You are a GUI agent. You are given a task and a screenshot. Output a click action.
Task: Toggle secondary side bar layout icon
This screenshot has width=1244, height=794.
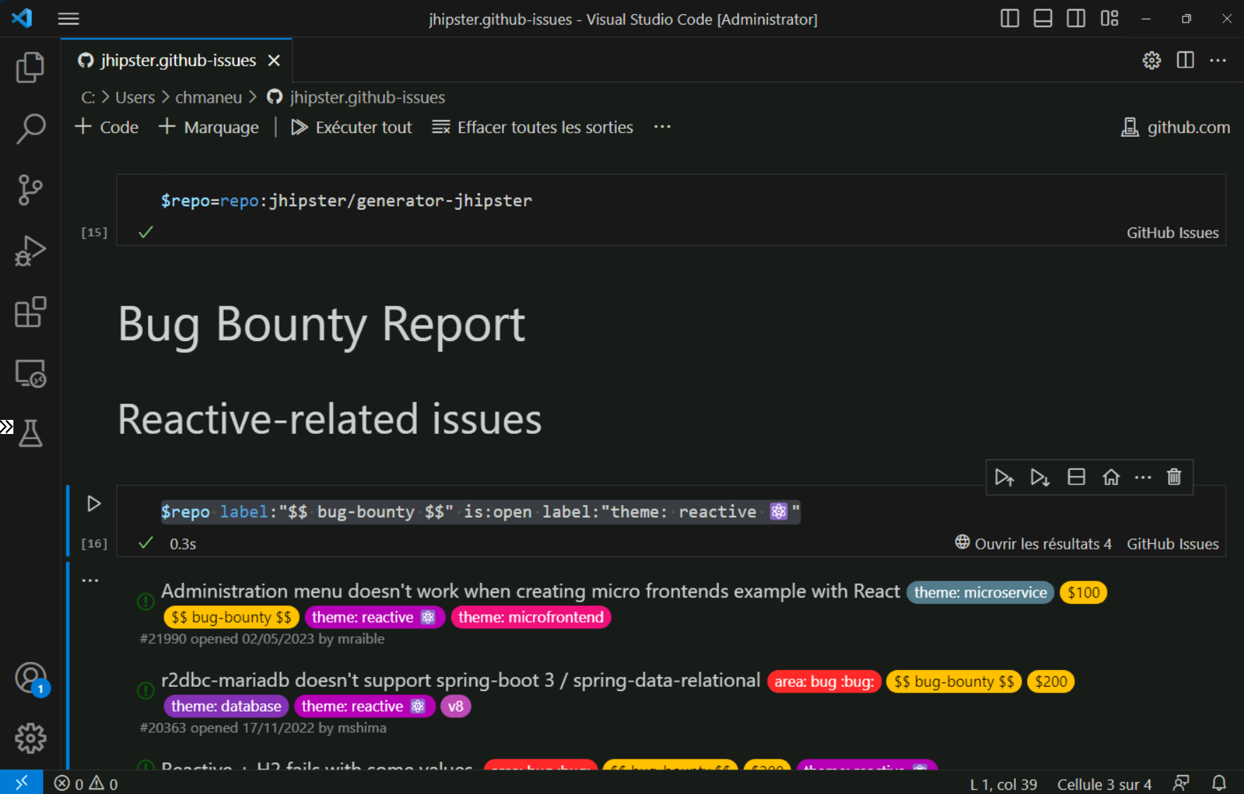[1076, 19]
